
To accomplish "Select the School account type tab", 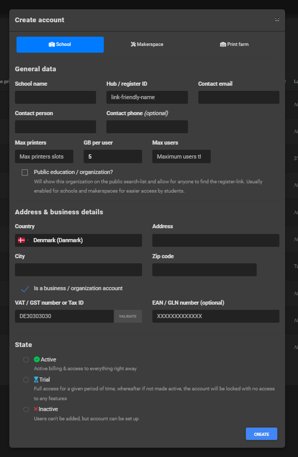I will click(60, 44).
